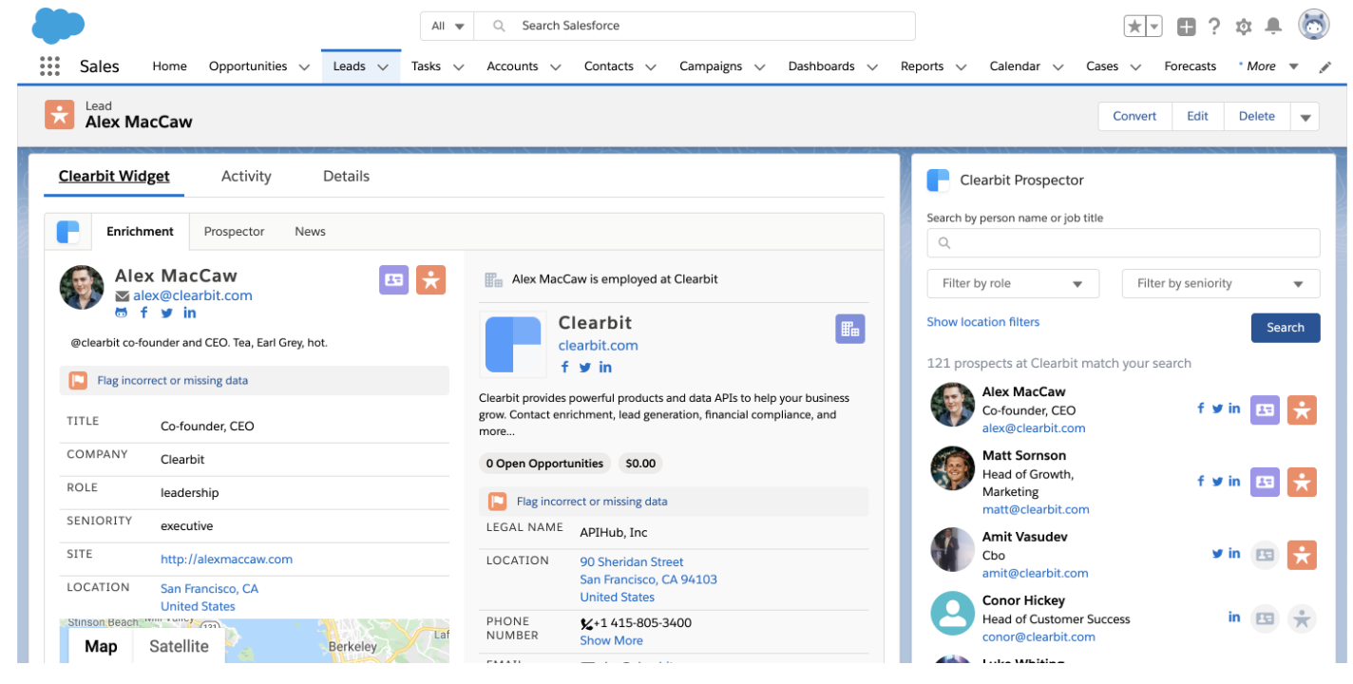Open the App Launcher grid icon

49,66
